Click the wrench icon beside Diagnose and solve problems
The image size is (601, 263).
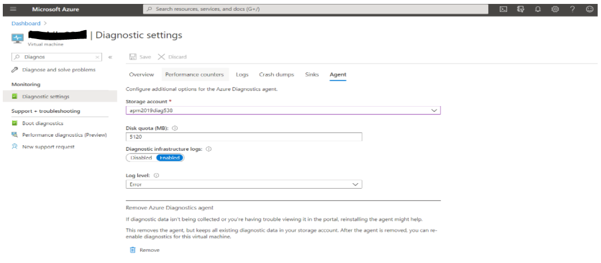point(15,70)
